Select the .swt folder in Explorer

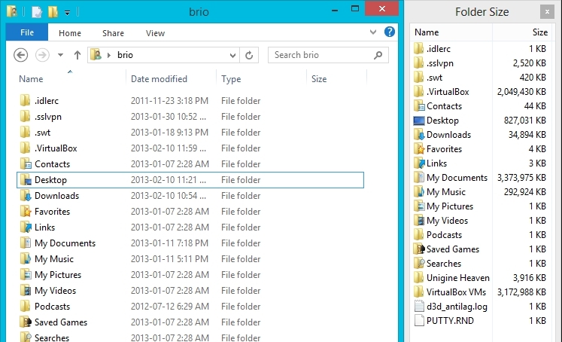click(x=190, y=133)
